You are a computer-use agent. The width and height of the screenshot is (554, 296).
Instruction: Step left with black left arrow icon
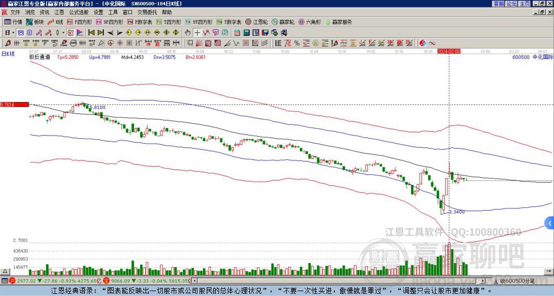tap(110, 33)
